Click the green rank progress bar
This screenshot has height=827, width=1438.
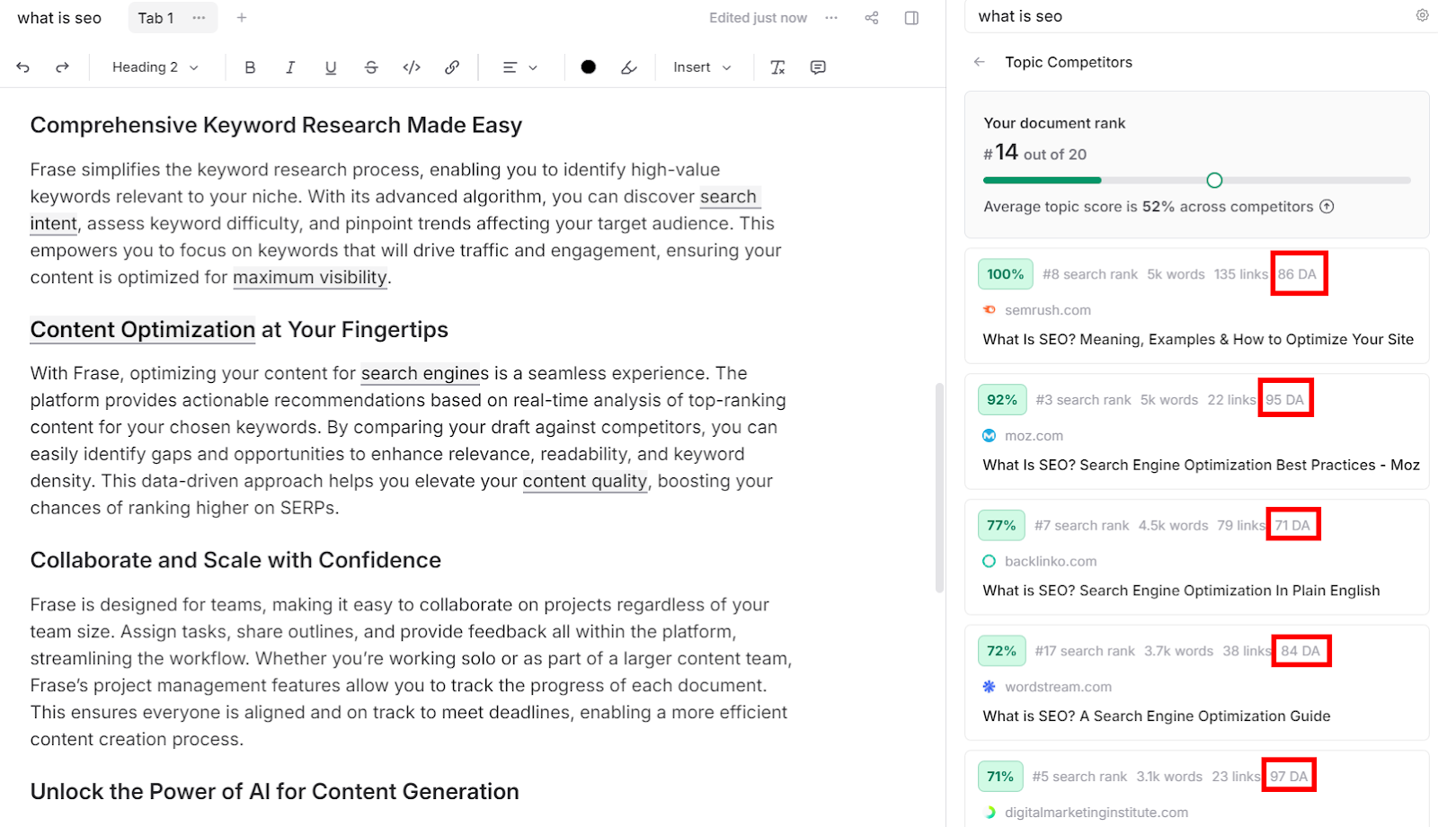tap(1043, 181)
